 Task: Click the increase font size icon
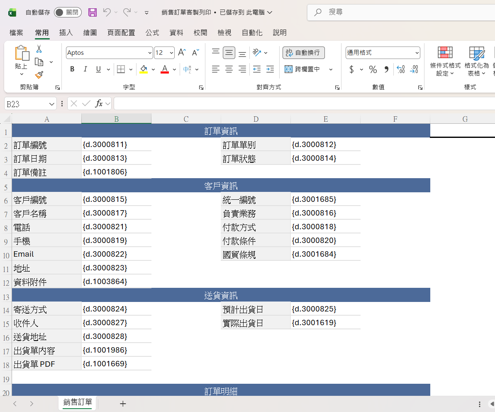[182, 53]
